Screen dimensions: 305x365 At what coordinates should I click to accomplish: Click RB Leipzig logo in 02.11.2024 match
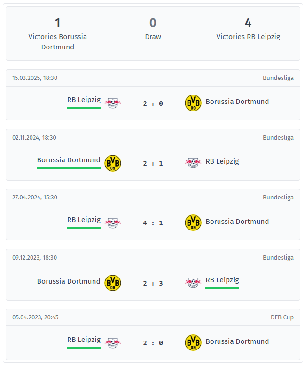pos(193,163)
